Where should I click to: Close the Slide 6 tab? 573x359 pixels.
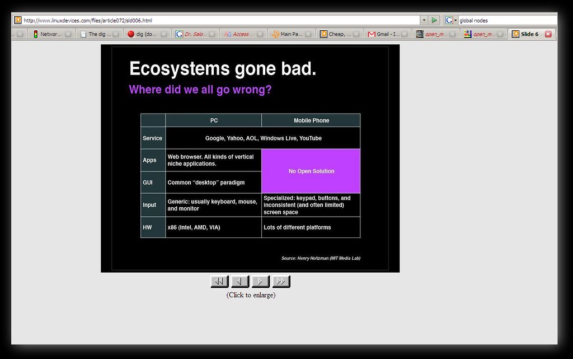tap(548, 34)
